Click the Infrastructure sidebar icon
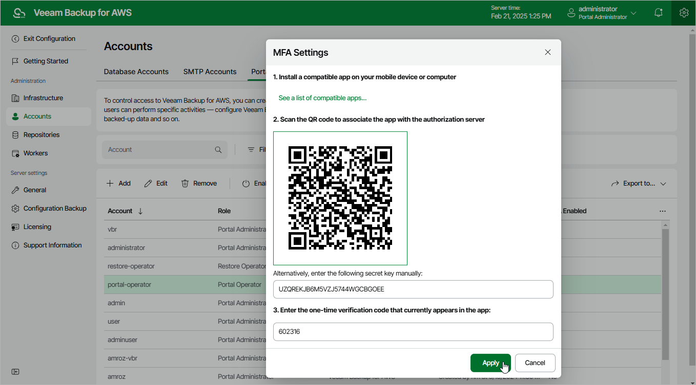696x385 pixels. [x=15, y=98]
